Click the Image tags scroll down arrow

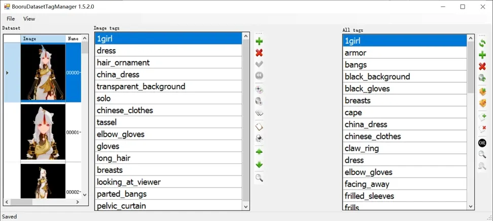[246, 206]
